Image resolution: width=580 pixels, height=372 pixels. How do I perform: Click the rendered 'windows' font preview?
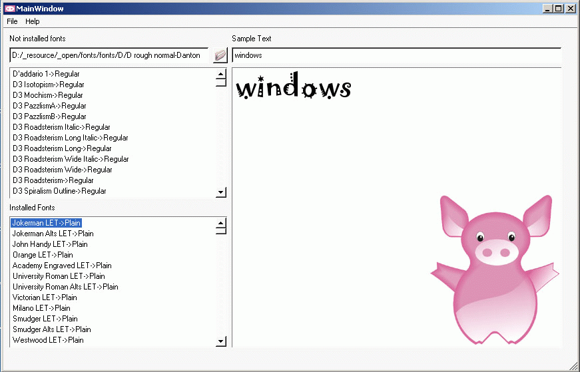tap(293, 85)
